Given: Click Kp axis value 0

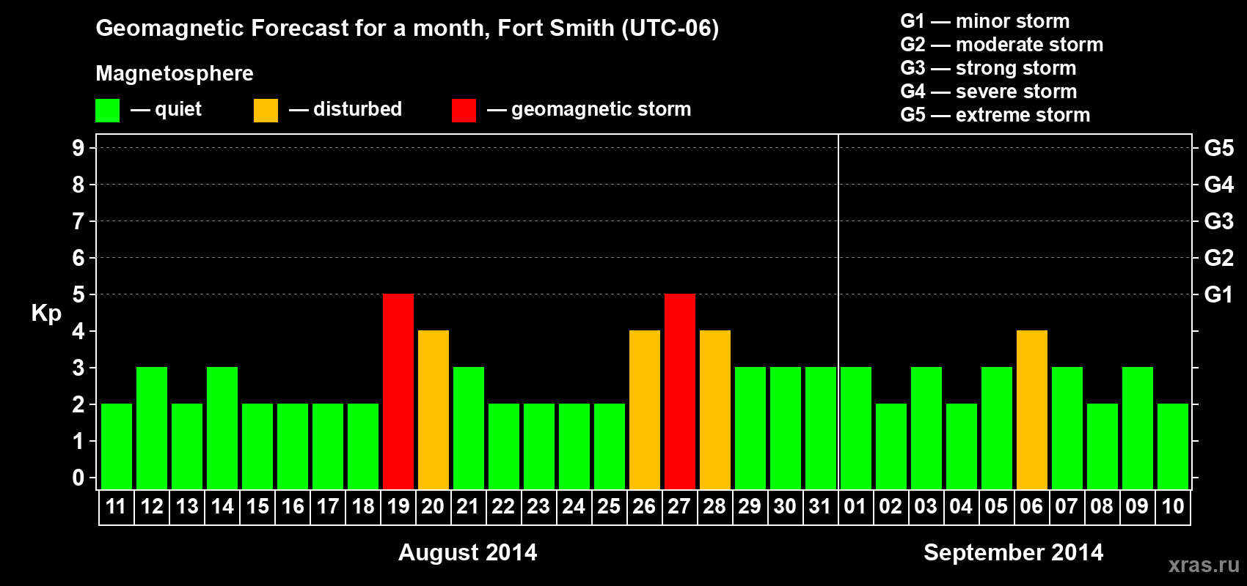Looking at the screenshot, I should 78,478.
